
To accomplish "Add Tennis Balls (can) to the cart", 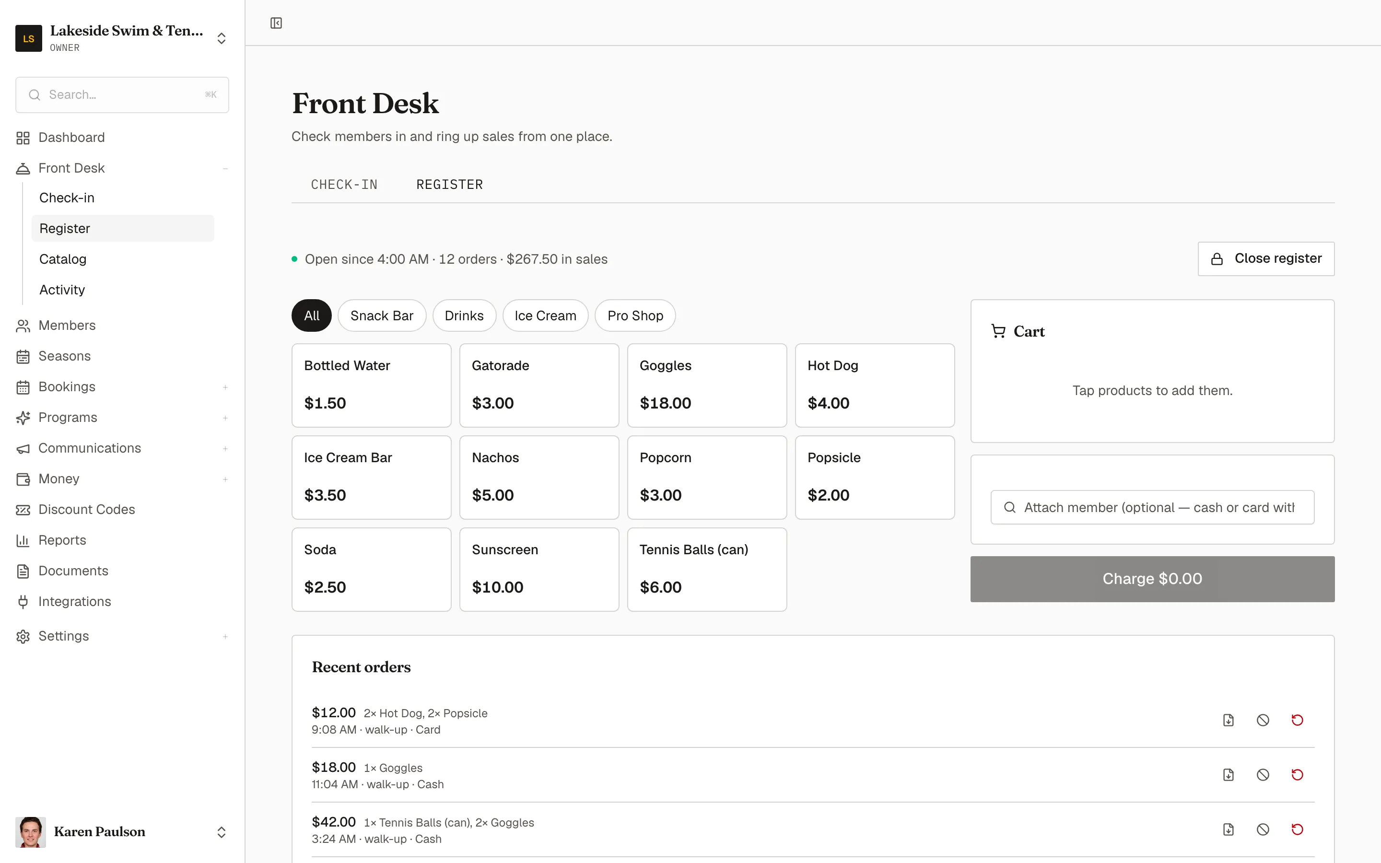I will [707, 570].
